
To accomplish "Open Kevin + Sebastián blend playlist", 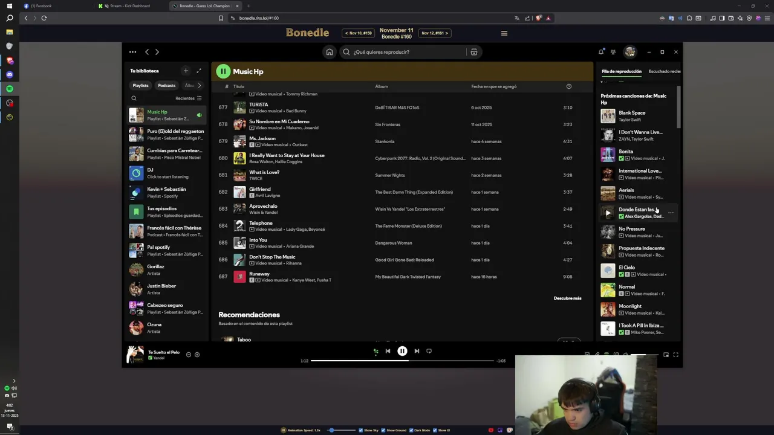I will click(x=166, y=192).
